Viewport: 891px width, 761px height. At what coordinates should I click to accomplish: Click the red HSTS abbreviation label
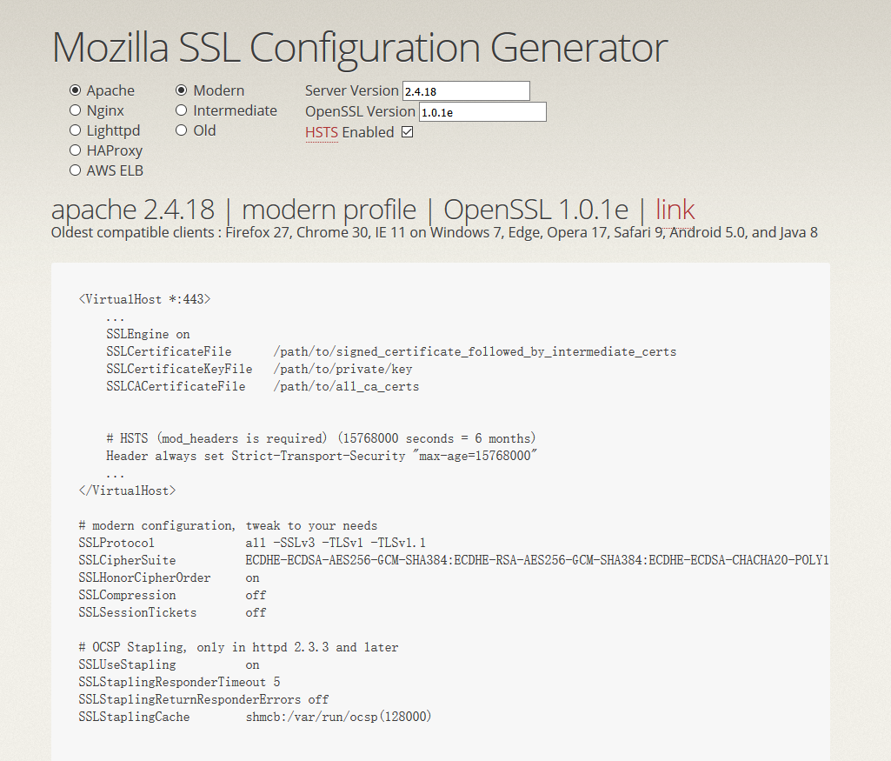(321, 132)
